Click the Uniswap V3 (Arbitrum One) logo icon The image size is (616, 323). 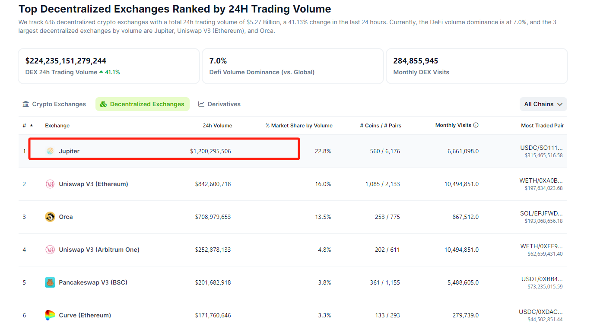point(50,250)
